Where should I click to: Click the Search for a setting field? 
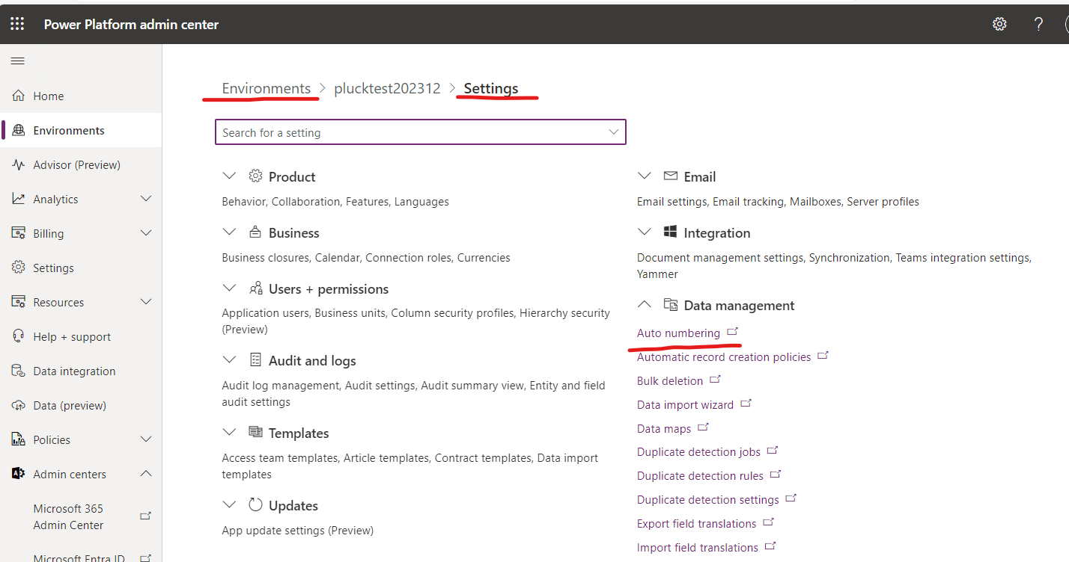pos(420,132)
